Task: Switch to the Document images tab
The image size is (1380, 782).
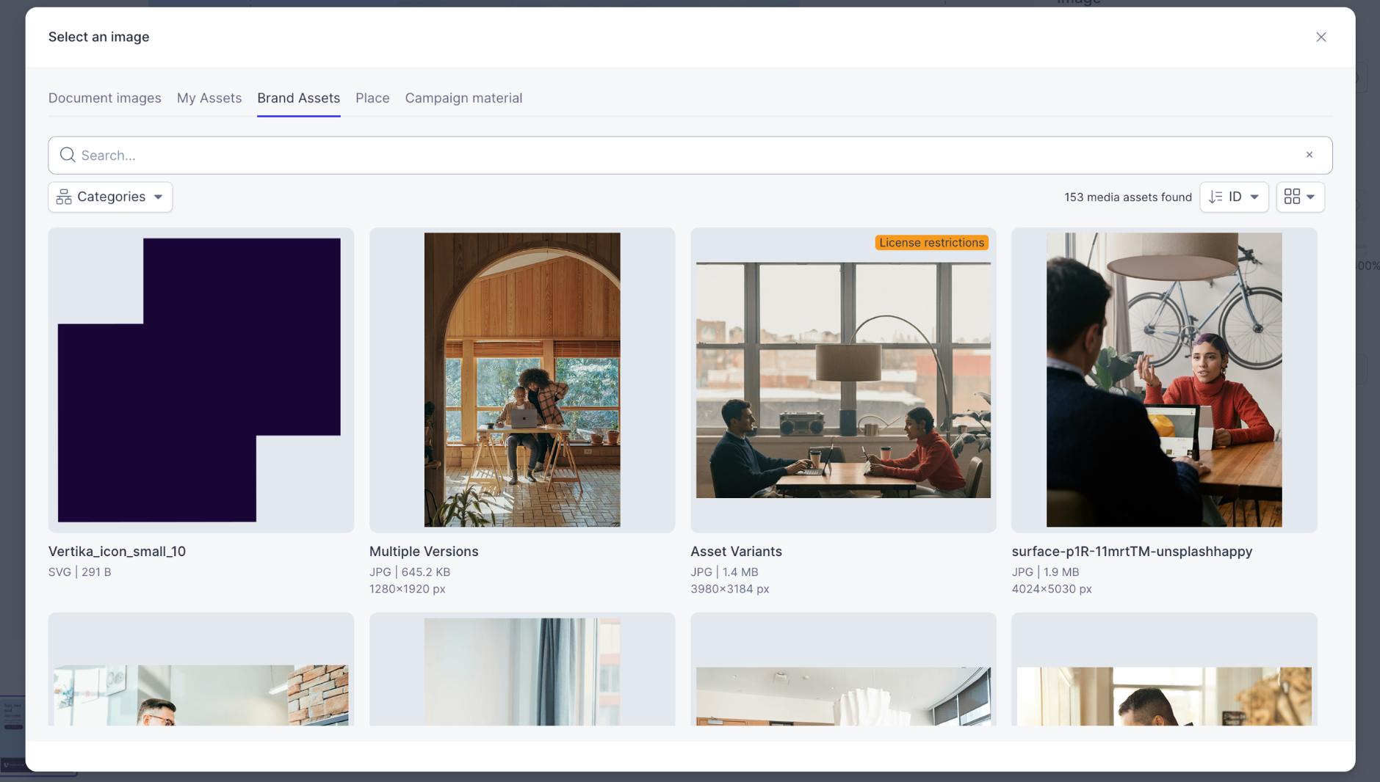Action: [x=105, y=98]
